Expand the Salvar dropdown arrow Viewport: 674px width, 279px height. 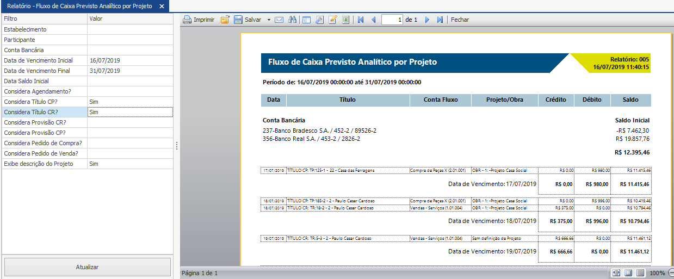tap(269, 20)
